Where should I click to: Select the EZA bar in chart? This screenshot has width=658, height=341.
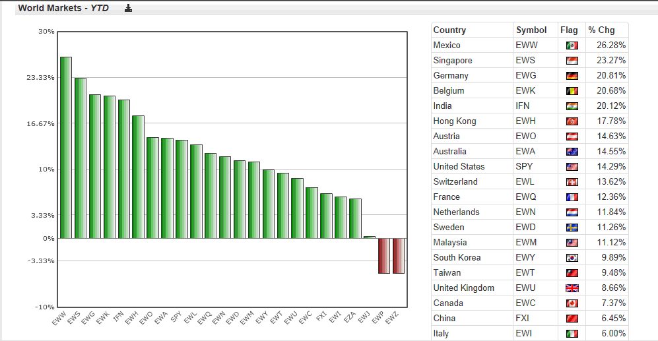(x=356, y=218)
